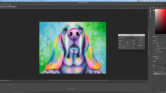The width and height of the screenshot is (166, 93).
Task: Click the horizontal canvas scrollbar
Action: [x=78, y=80]
